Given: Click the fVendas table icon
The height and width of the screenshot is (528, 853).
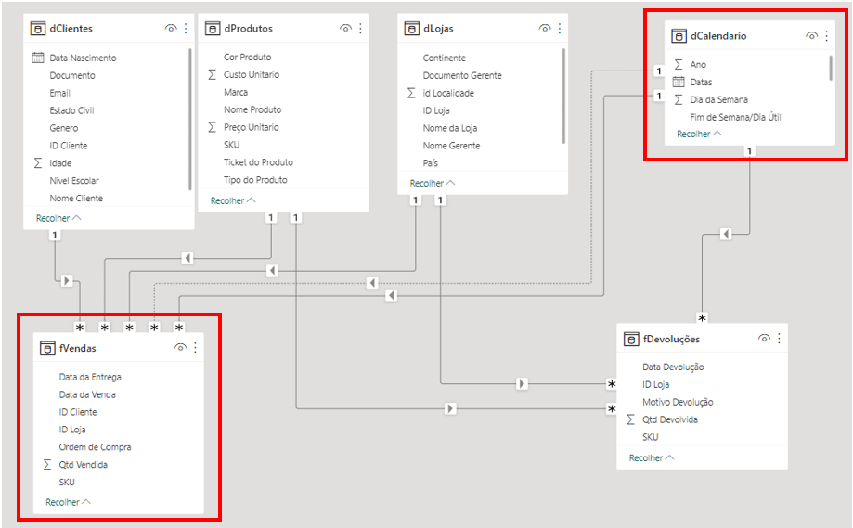Looking at the screenshot, I should pos(47,348).
